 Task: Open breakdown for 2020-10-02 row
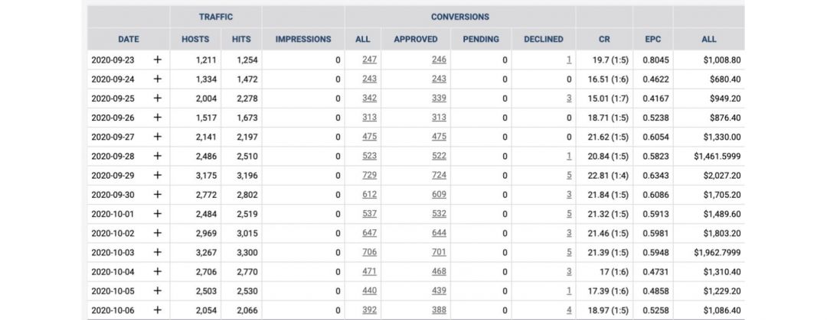pos(158,232)
